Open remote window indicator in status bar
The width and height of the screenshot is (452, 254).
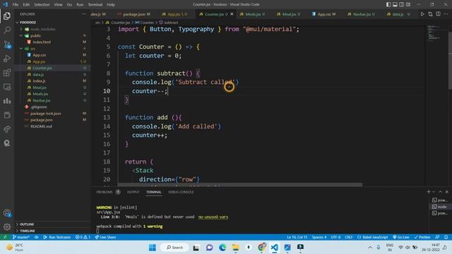pos(5,237)
